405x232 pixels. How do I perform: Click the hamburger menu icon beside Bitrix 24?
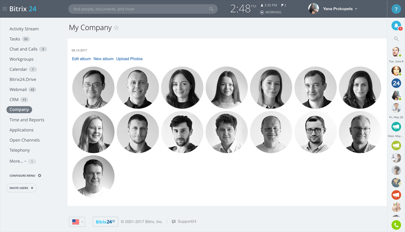5,9
